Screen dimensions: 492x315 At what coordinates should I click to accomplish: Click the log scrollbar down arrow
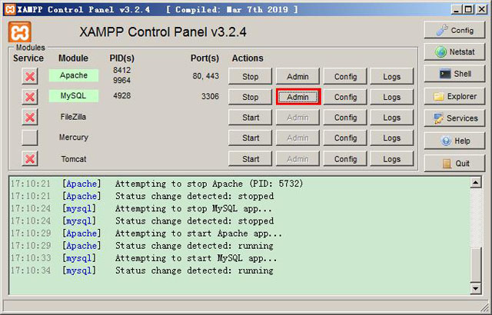click(476, 288)
